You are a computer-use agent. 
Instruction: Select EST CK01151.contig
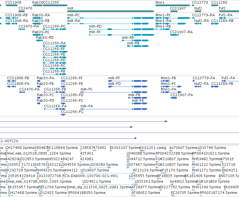142,151
